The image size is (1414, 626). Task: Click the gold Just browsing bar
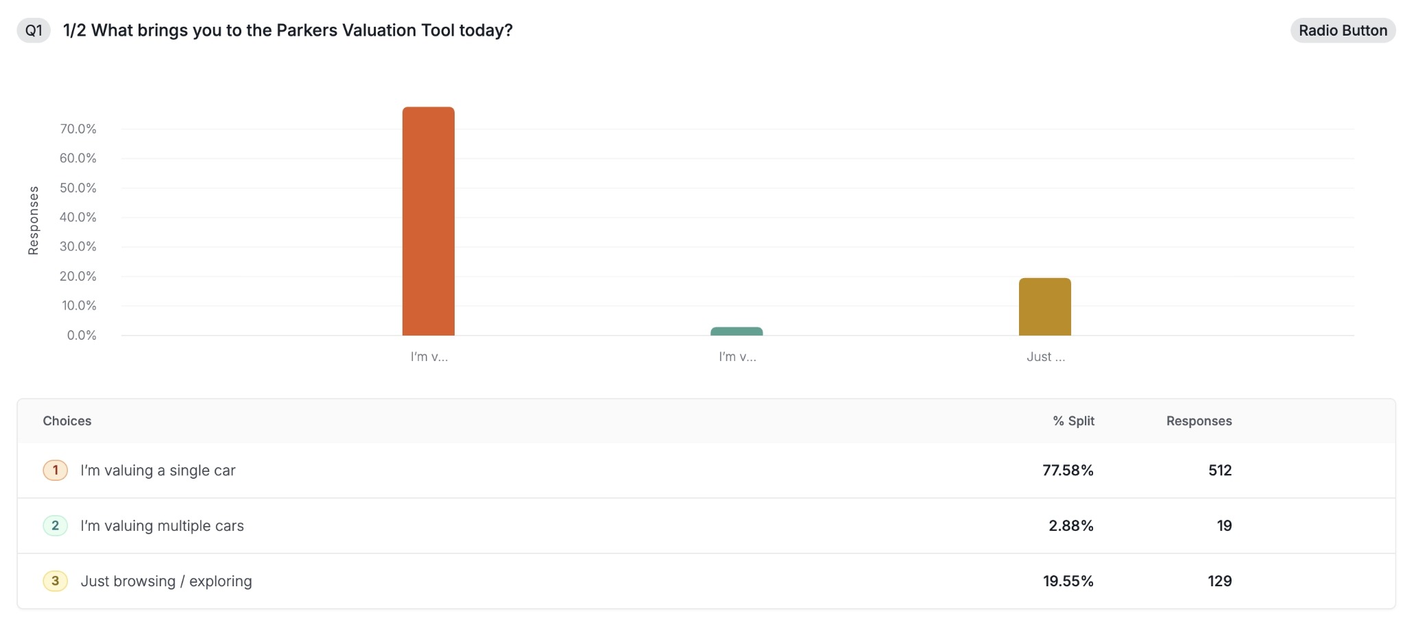click(1044, 307)
